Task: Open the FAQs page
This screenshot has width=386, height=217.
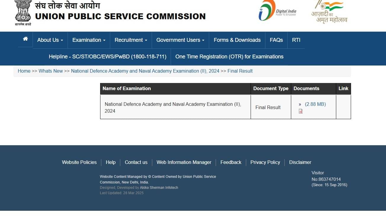Action: 276,40
